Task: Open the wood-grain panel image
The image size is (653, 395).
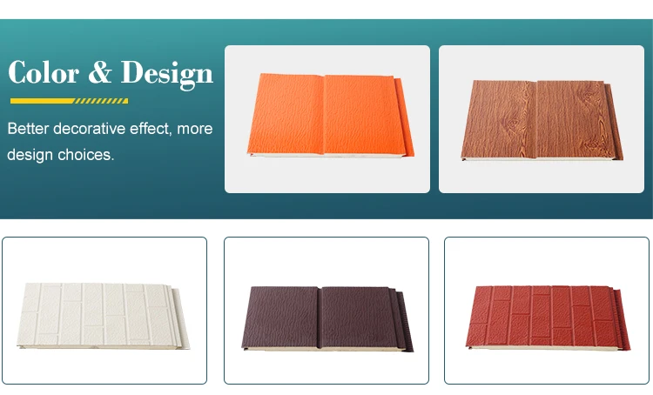Action: click(x=542, y=118)
